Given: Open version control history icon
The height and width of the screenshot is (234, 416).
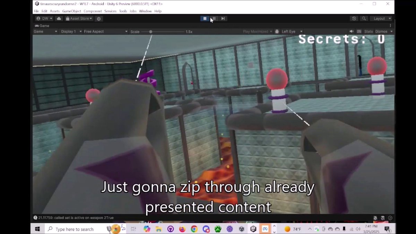Looking at the screenshot, I should coord(353,18).
